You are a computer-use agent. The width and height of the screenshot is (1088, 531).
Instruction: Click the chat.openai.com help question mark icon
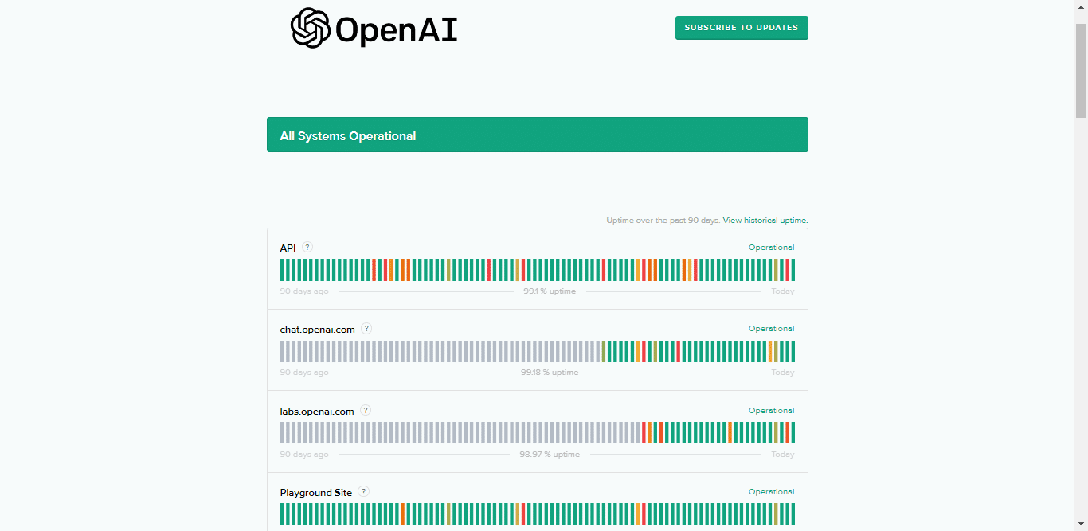366,329
